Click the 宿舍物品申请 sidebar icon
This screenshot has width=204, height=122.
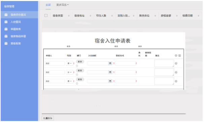(x=6, y=36)
